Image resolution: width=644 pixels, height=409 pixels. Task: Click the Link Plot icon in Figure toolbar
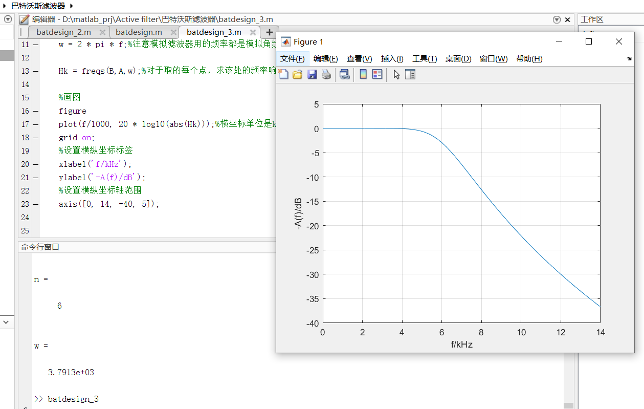point(345,75)
